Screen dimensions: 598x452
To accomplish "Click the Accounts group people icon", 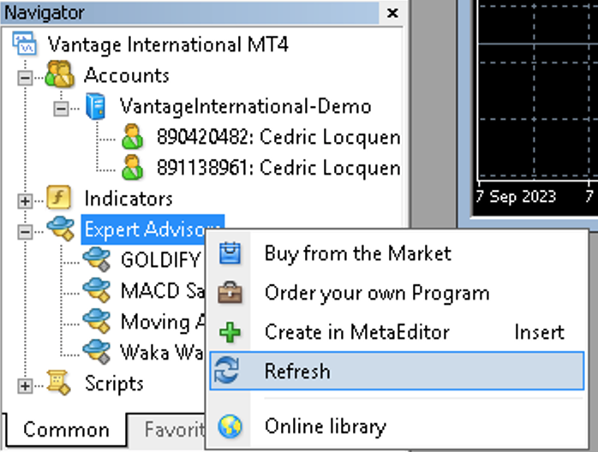I will tap(59, 74).
